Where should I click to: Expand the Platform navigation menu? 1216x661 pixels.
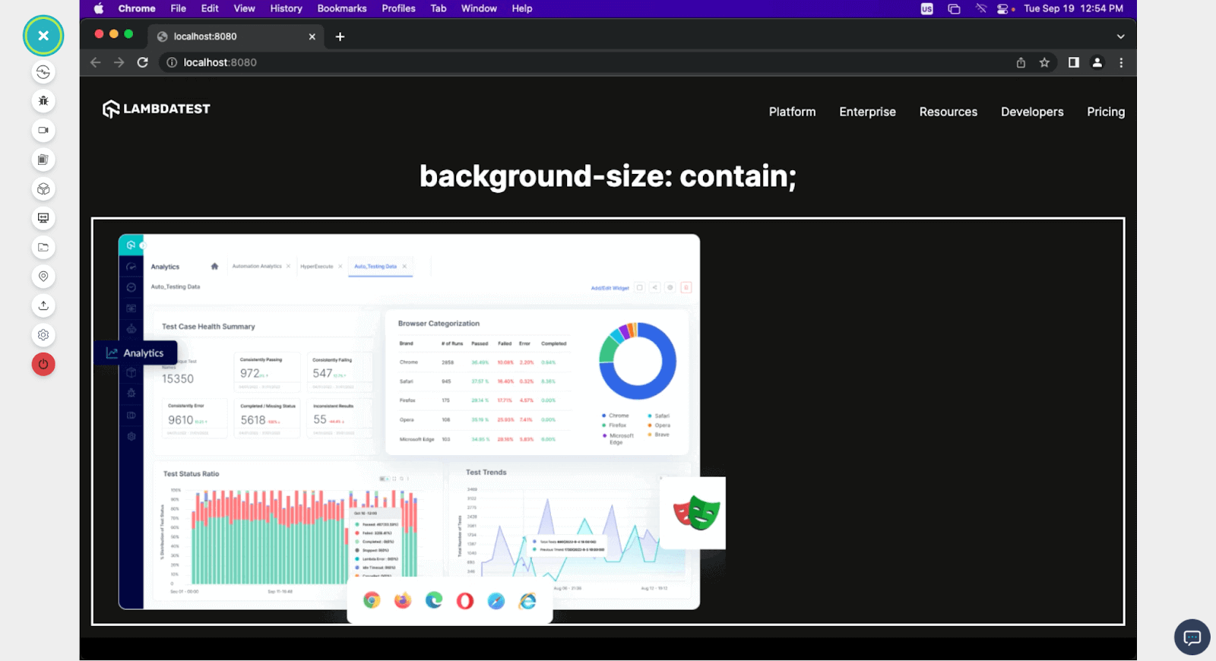(792, 112)
